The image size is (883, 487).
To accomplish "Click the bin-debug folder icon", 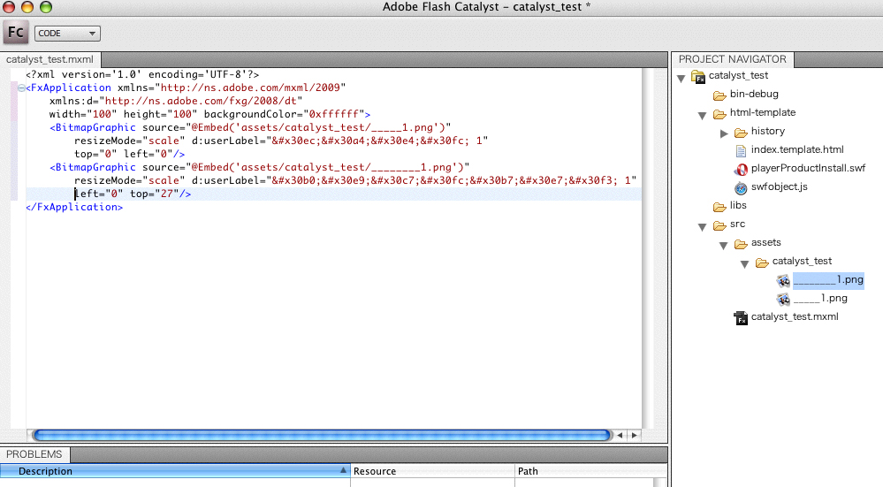I will point(719,95).
